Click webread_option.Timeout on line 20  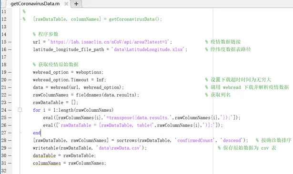(61, 80)
